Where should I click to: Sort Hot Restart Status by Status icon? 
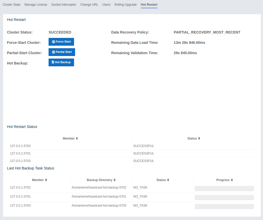point(199,138)
